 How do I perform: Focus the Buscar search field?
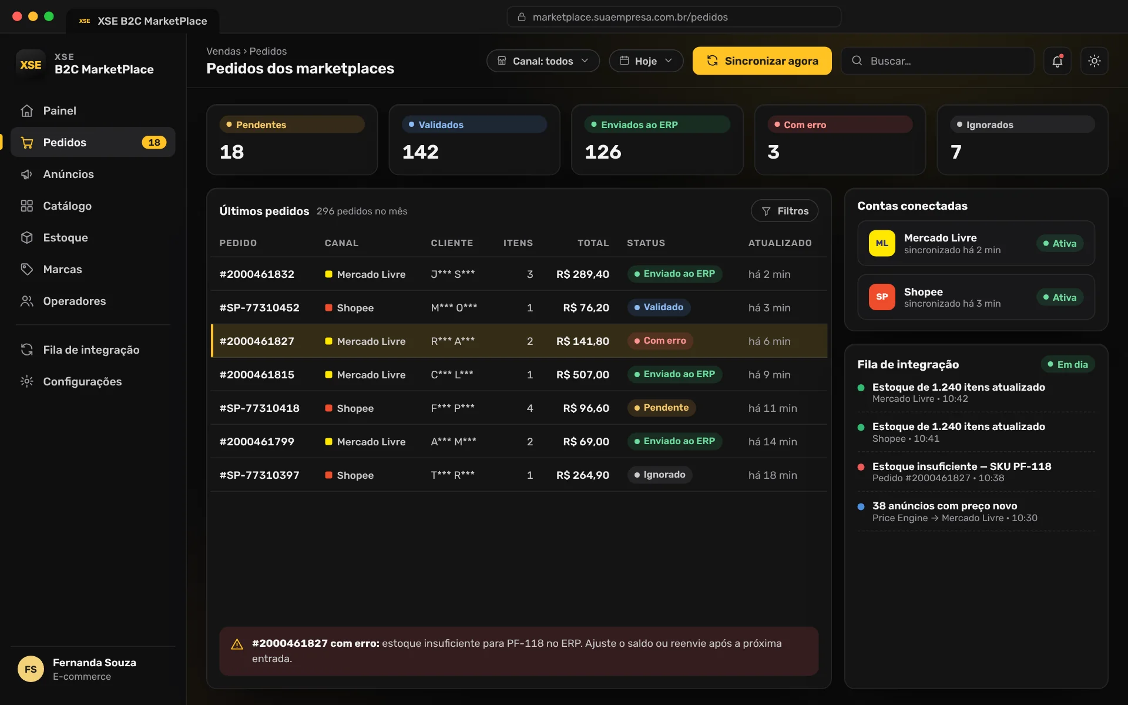[938, 61]
